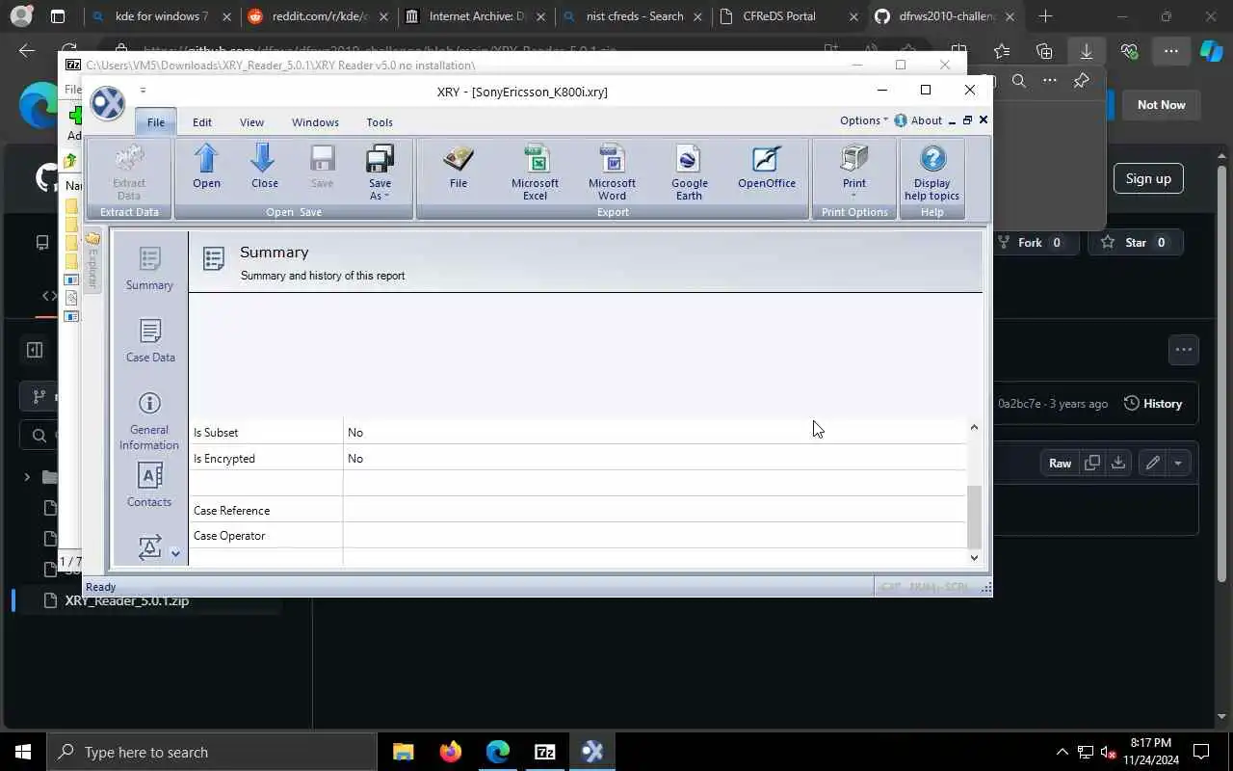Switch to the Edit ribbon tab
The width and height of the screenshot is (1233, 771).
(201, 122)
